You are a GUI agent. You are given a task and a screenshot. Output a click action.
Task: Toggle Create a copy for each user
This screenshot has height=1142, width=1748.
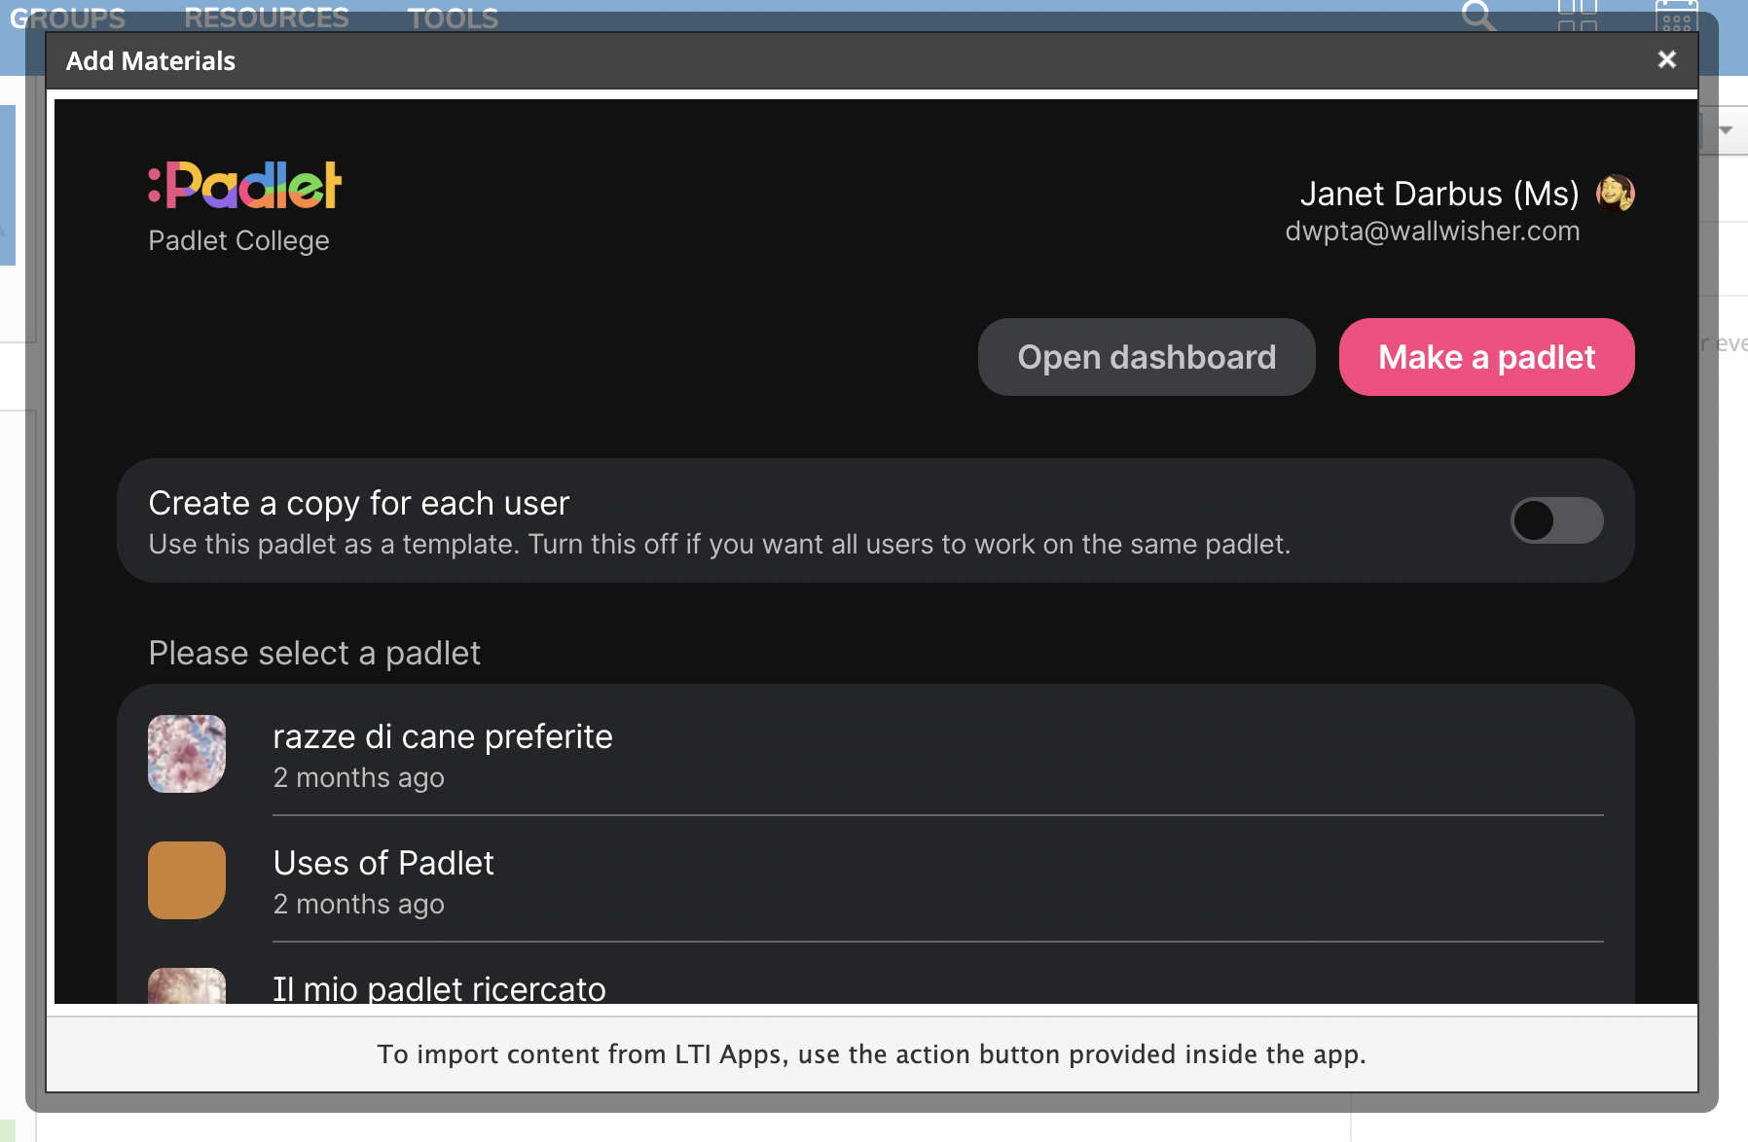click(x=1556, y=520)
